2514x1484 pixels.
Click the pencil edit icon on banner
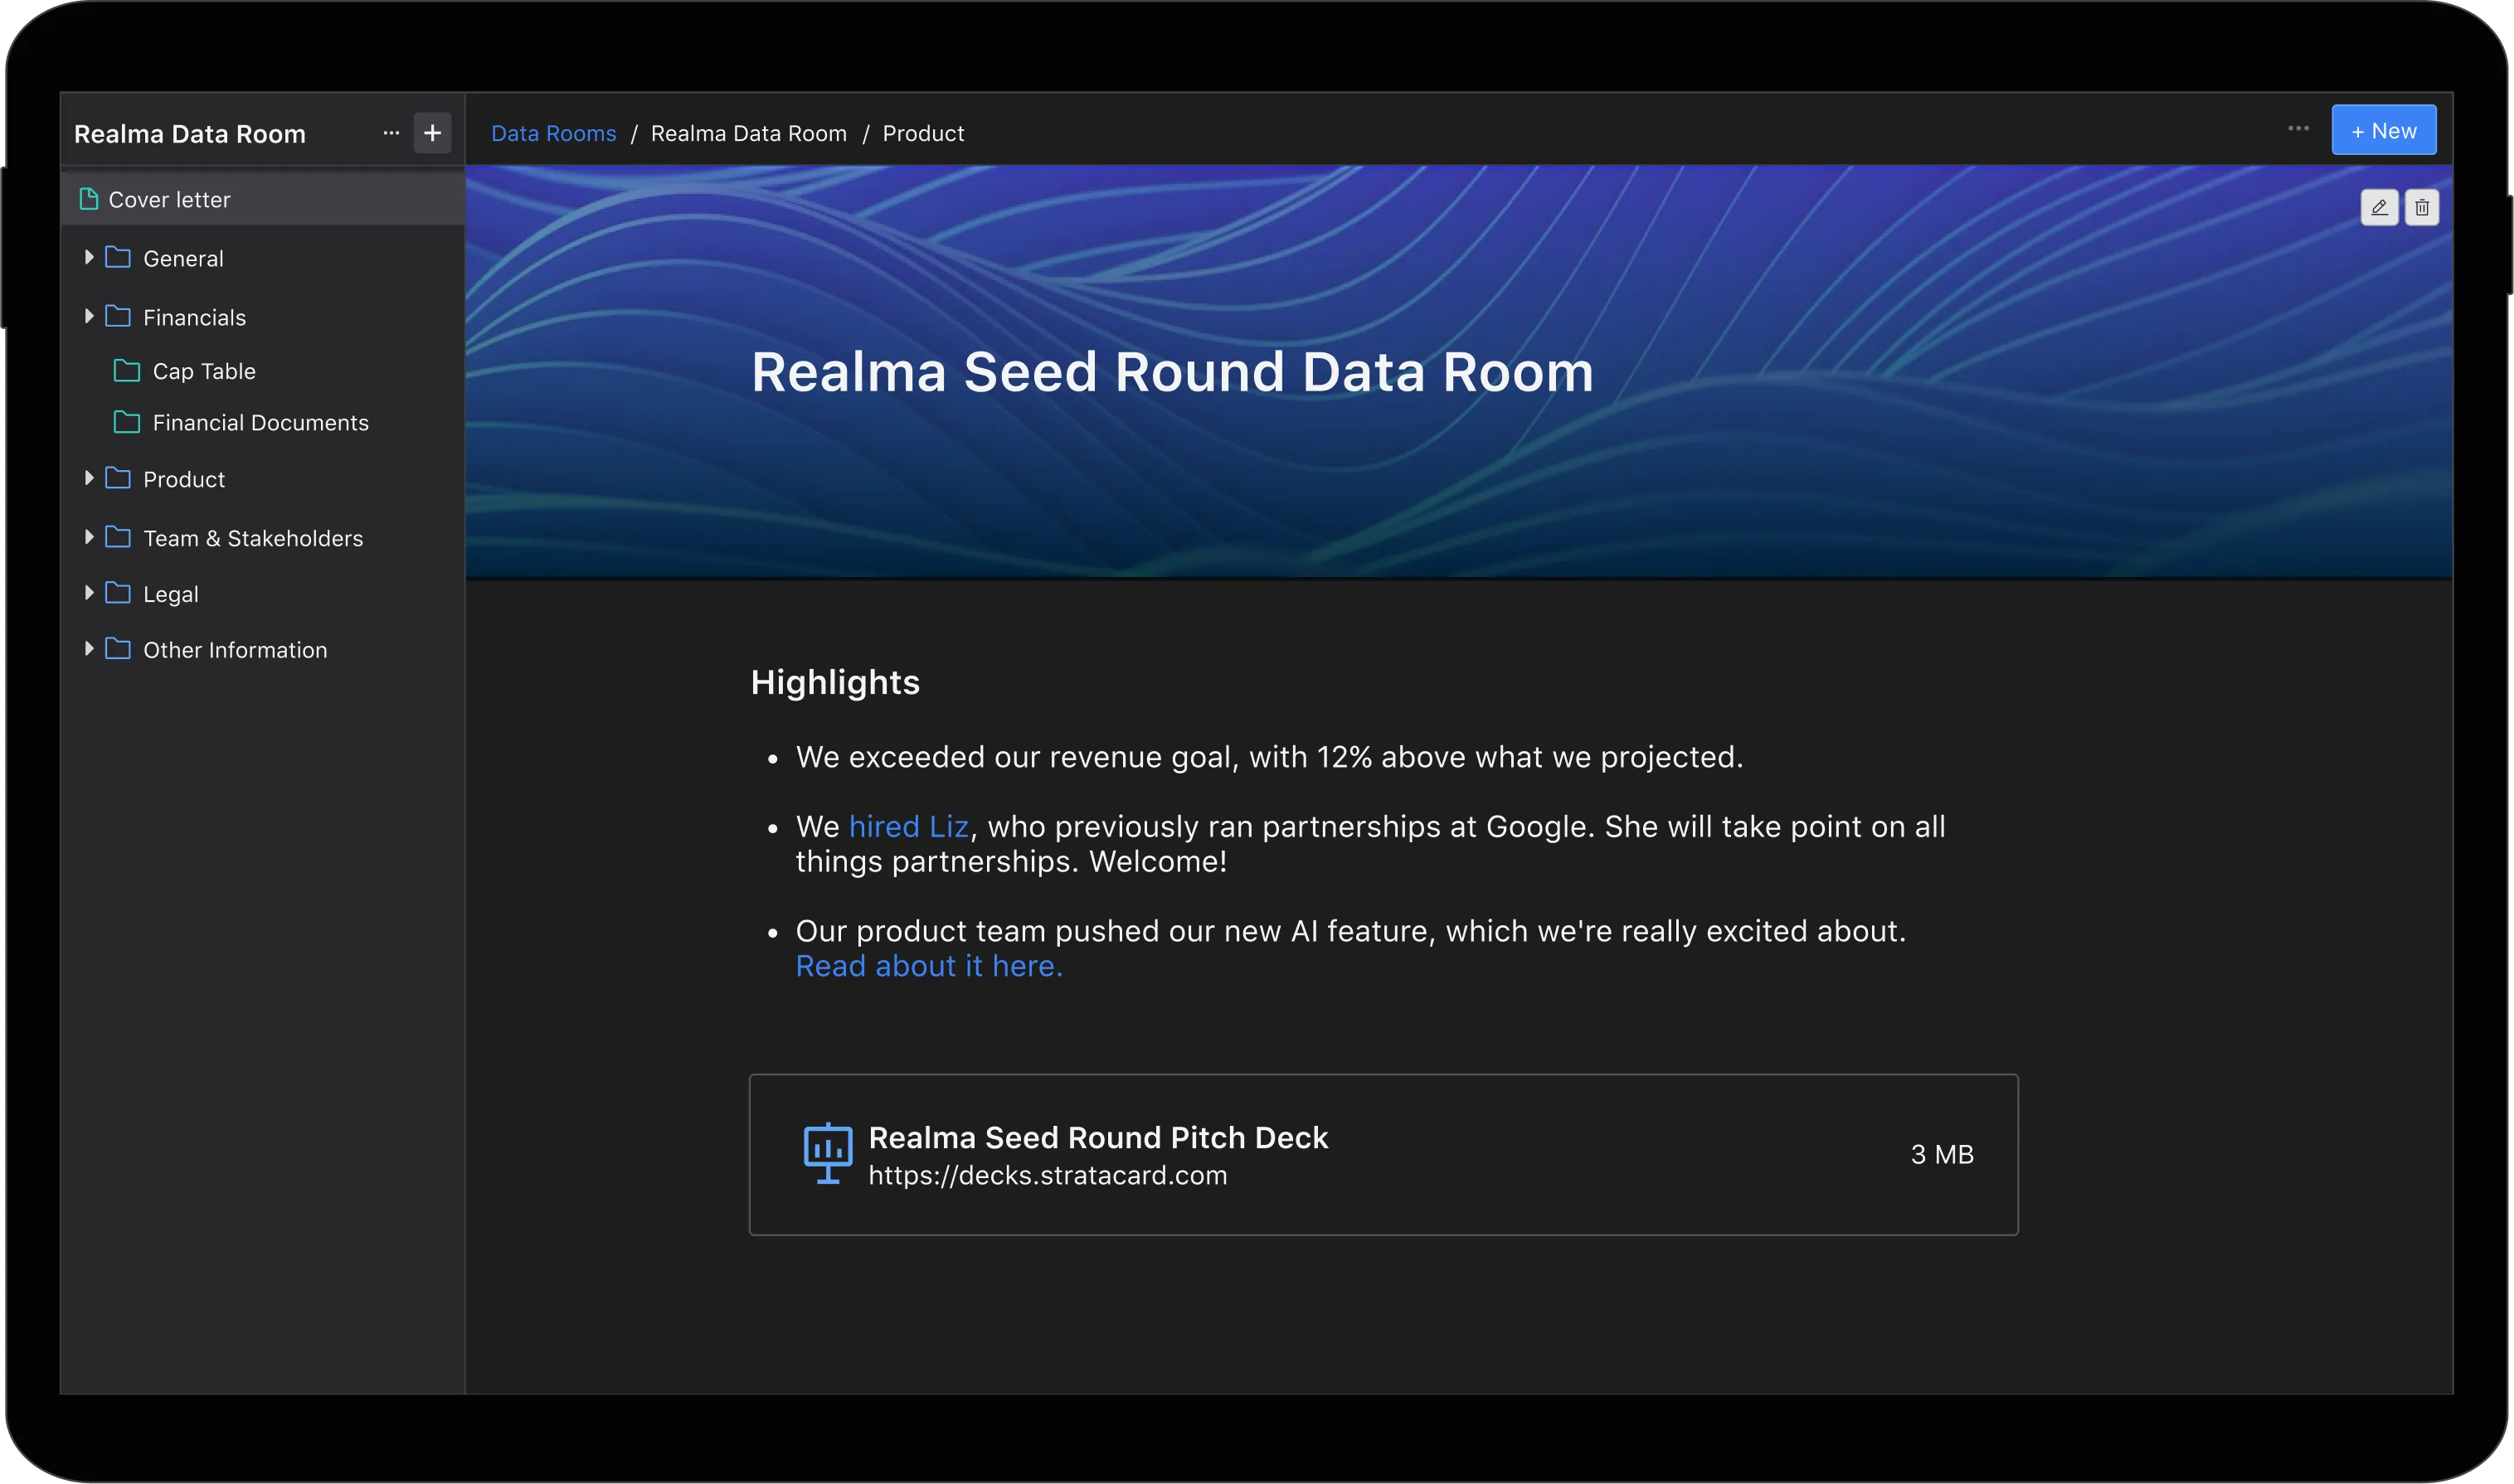coord(2380,207)
